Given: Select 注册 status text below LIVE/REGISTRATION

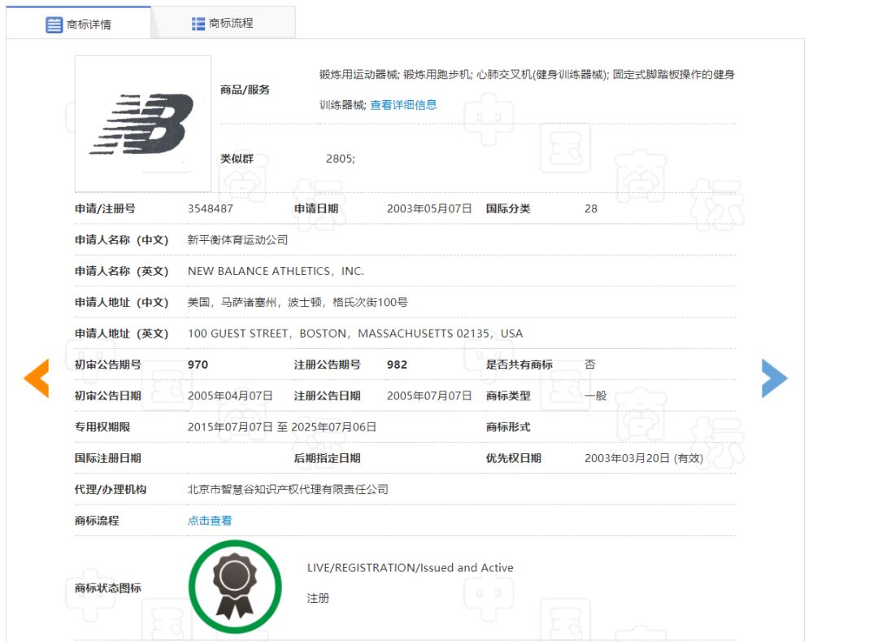Looking at the screenshot, I should point(318,598).
